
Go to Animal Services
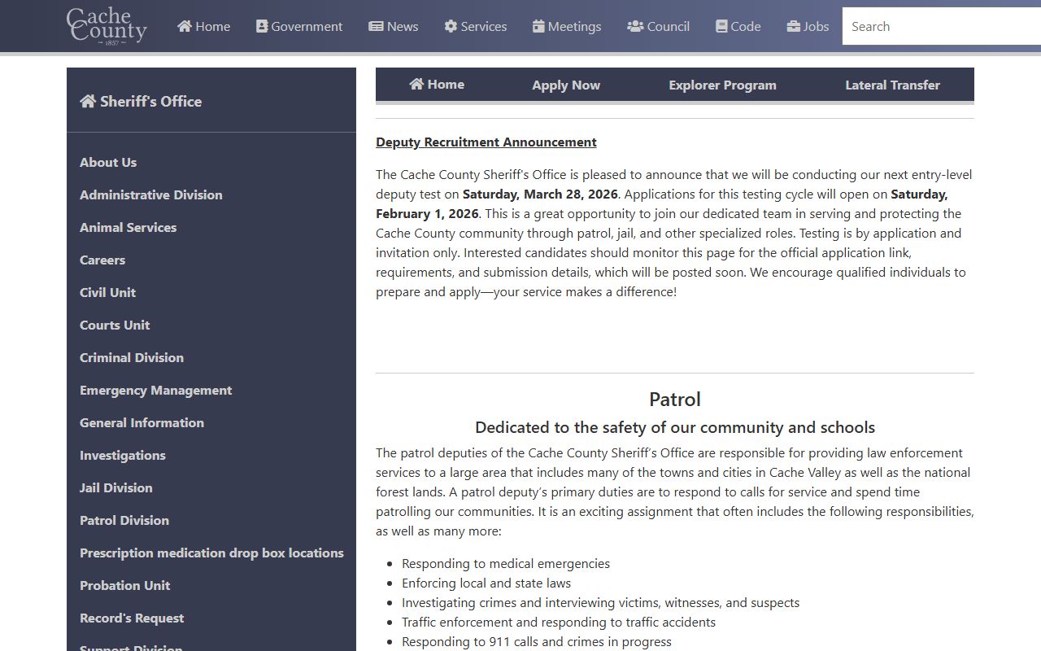pos(128,227)
